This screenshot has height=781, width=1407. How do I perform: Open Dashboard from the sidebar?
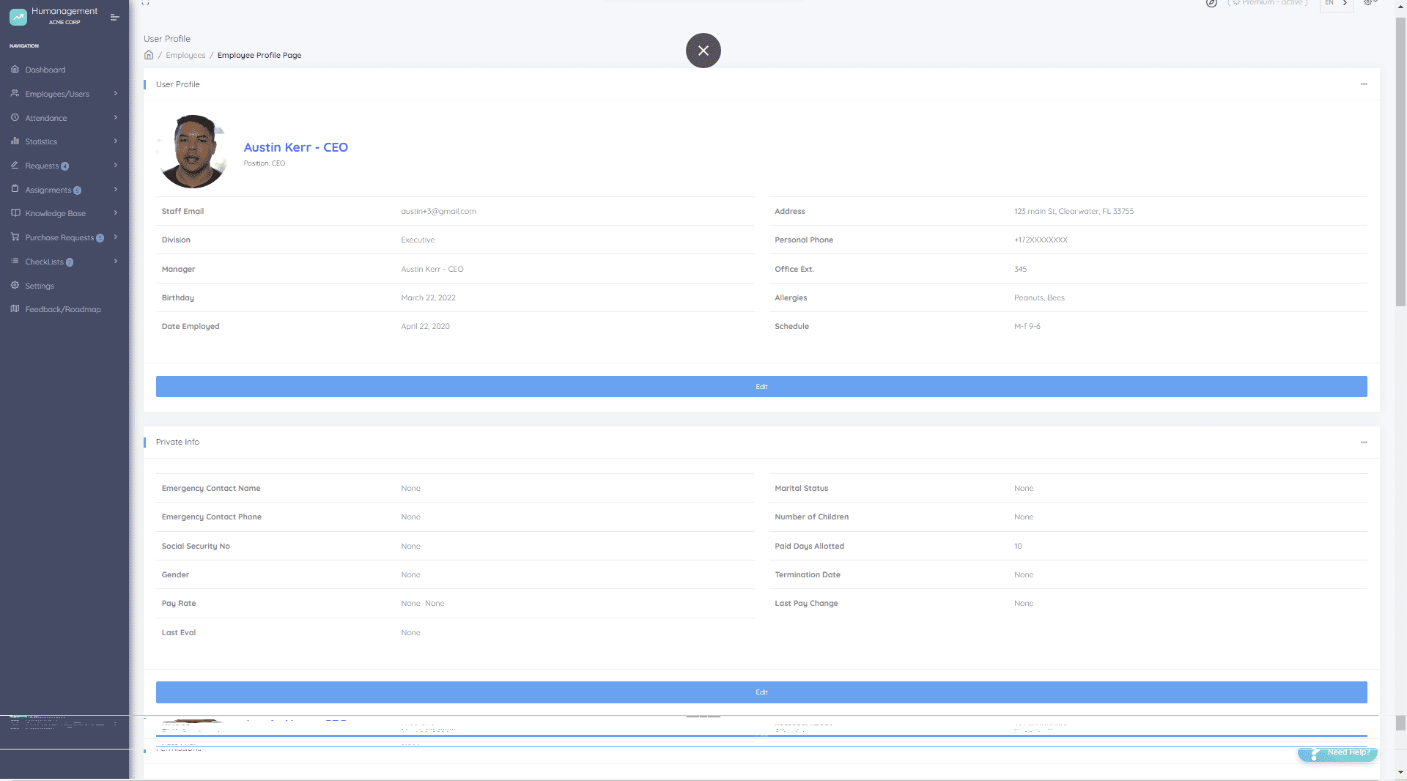pyautogui.click(x=45, y=70)
